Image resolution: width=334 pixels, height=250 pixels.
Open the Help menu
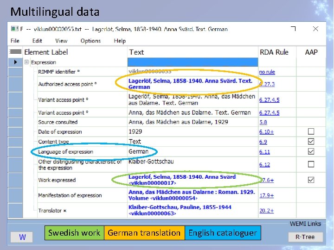point(120,41)
